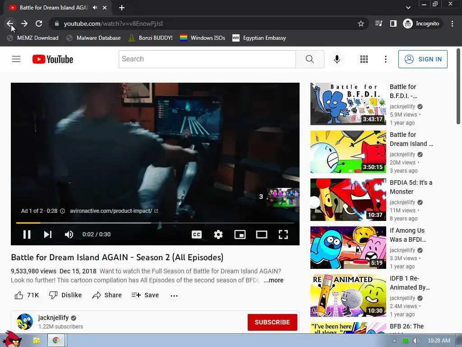Reload the YouTube page

click(39, 23)
